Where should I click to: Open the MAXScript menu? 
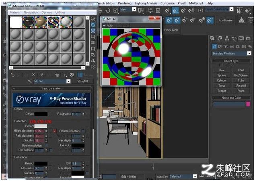point(196,3)
